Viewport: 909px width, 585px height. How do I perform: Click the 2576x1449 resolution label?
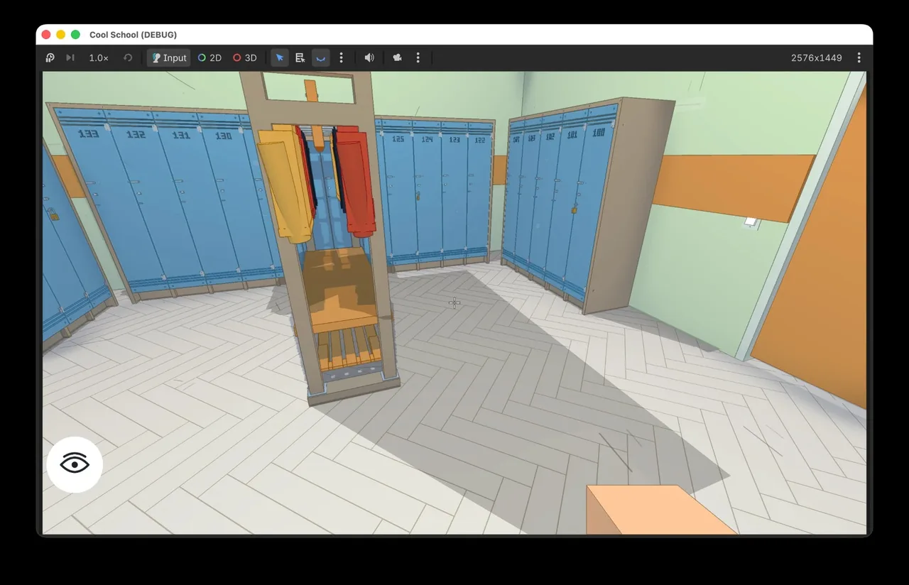(817, 58)
